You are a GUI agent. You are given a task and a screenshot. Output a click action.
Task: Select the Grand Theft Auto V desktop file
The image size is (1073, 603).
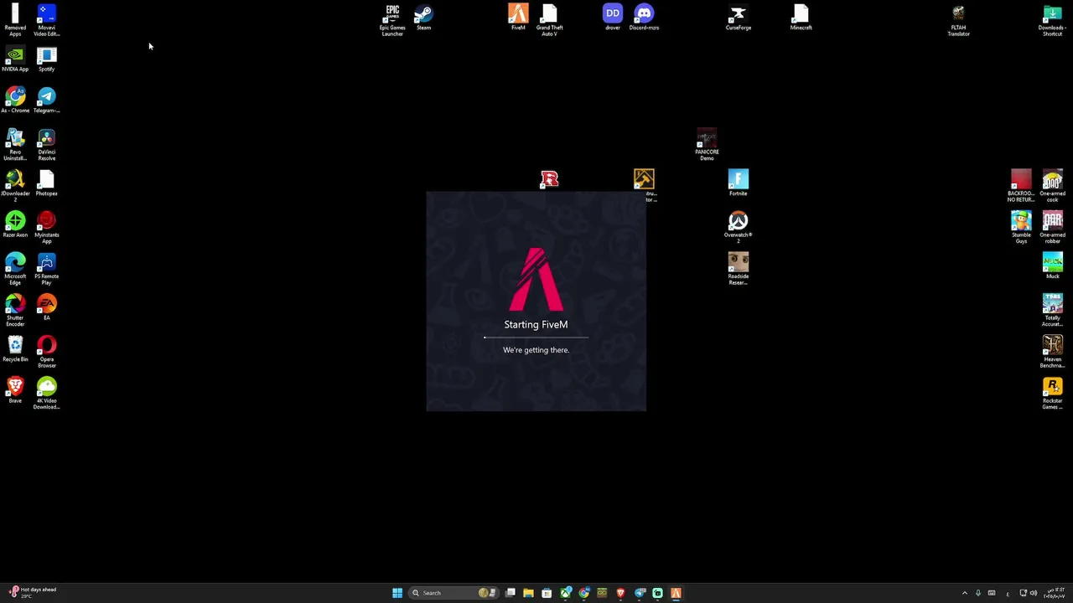point(549,20)
